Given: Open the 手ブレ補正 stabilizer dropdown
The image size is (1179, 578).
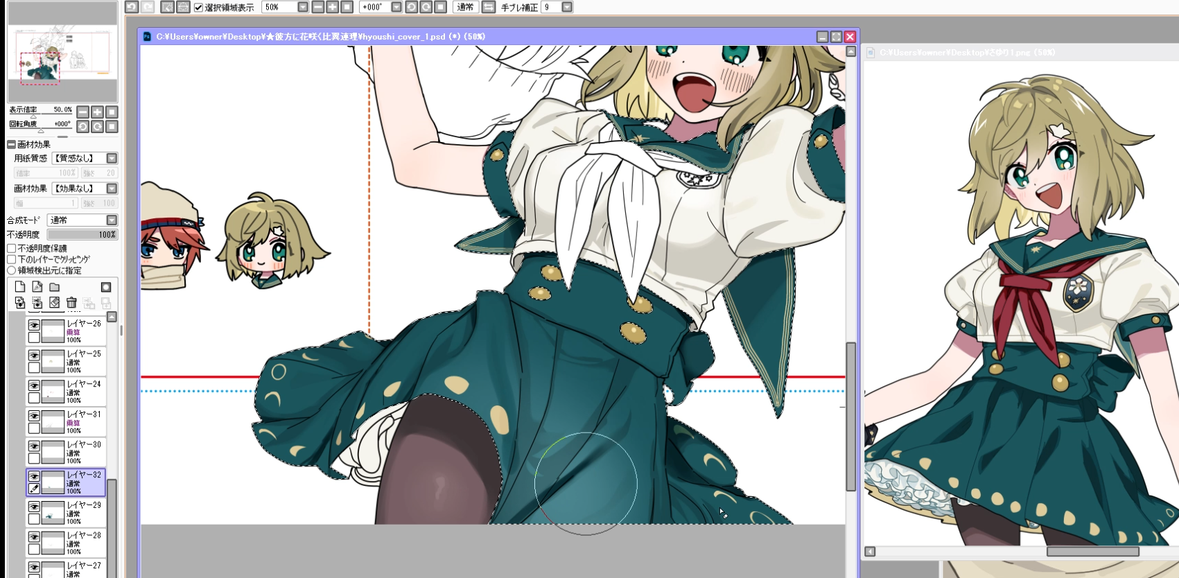Looking at the screenshot, I should tap(566, 7).
